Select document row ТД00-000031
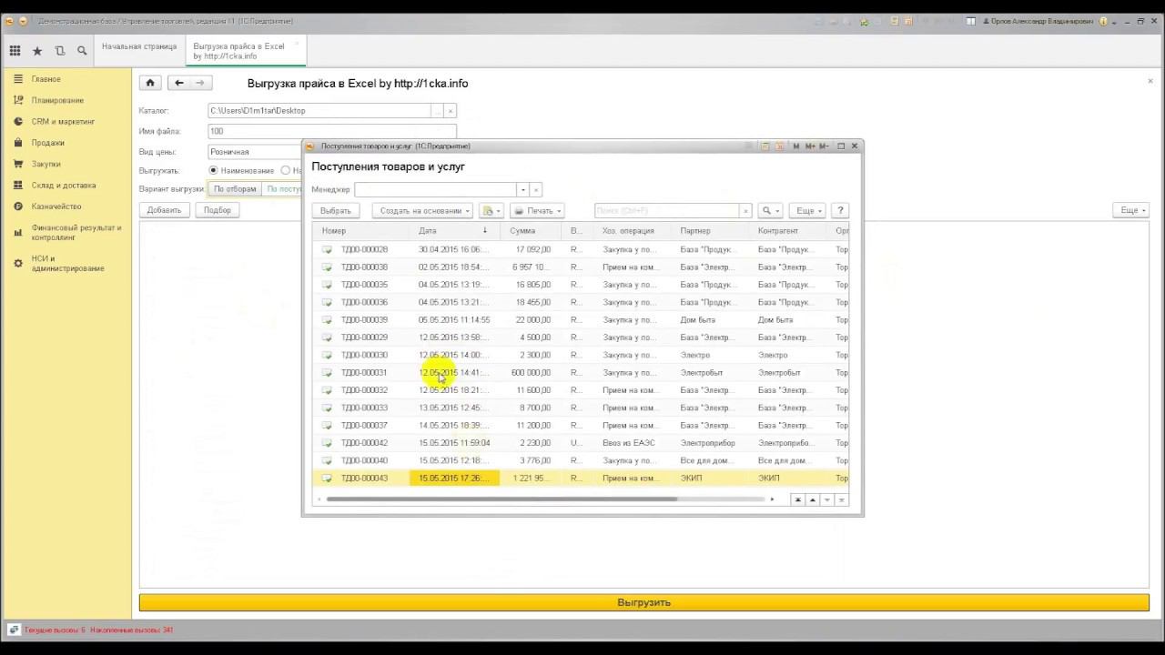 click(x=581, y=373)
